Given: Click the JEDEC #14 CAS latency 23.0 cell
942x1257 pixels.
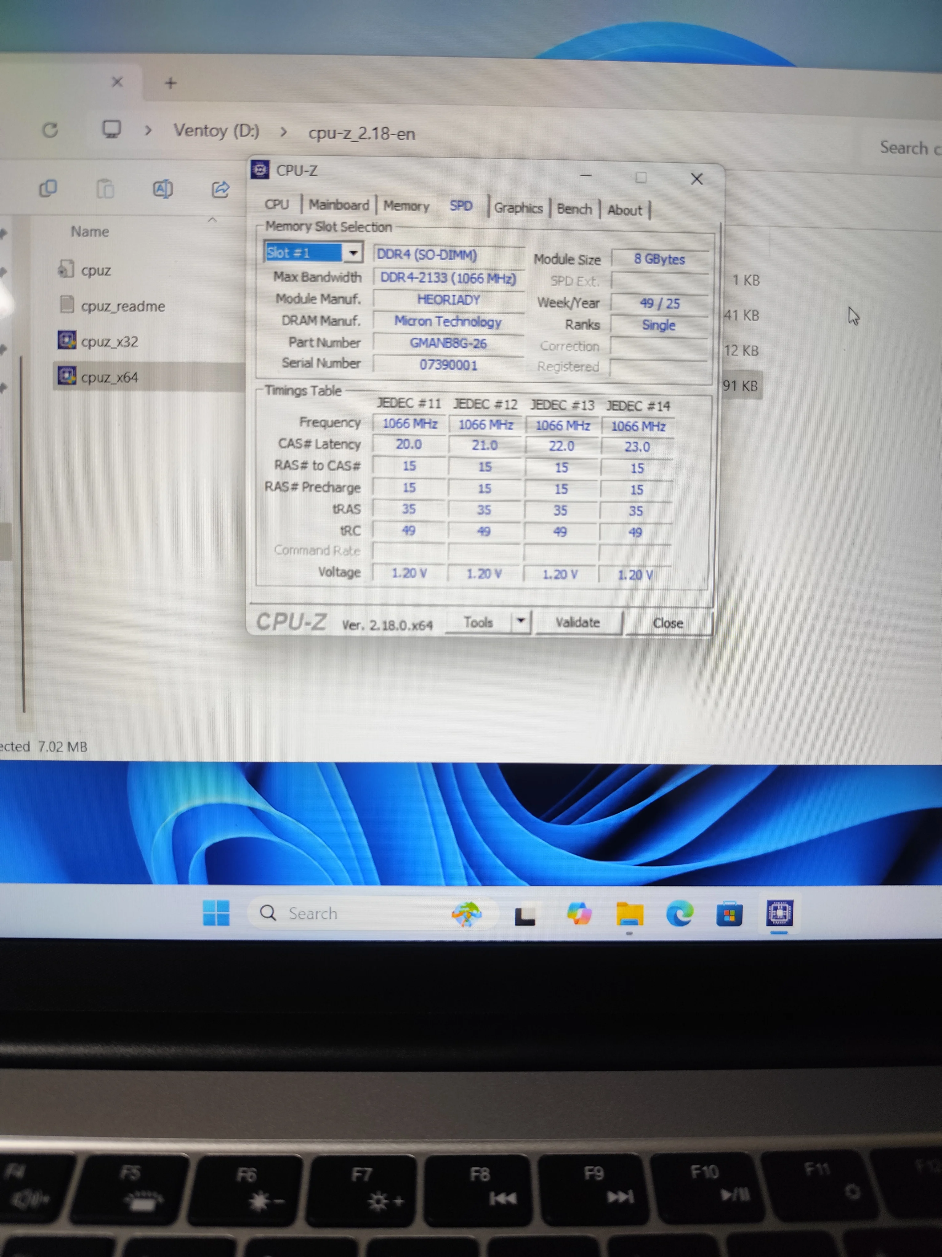Looking at the screenshot, I should pyautogui.click(x=637, y=447).
